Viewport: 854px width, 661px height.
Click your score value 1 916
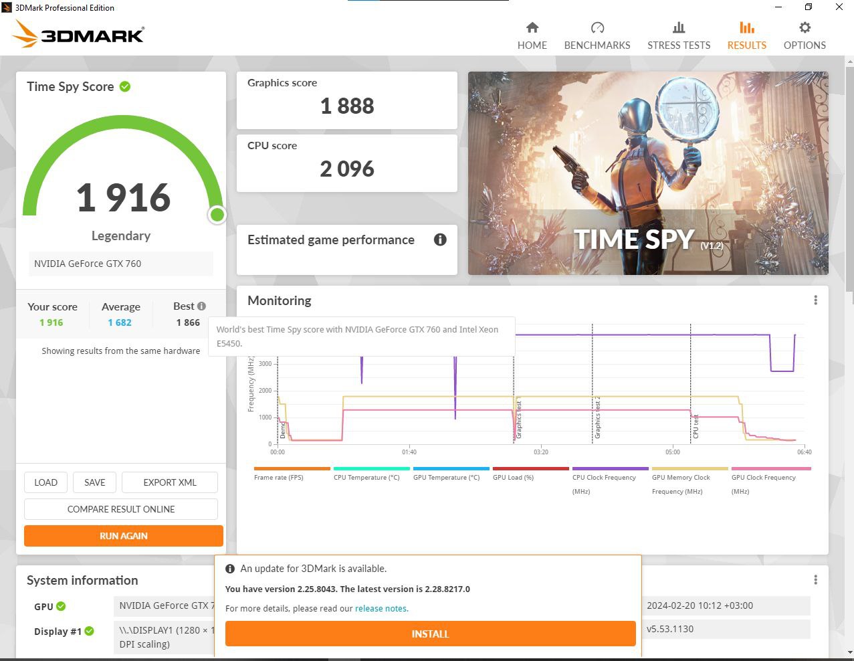[51, 322]
